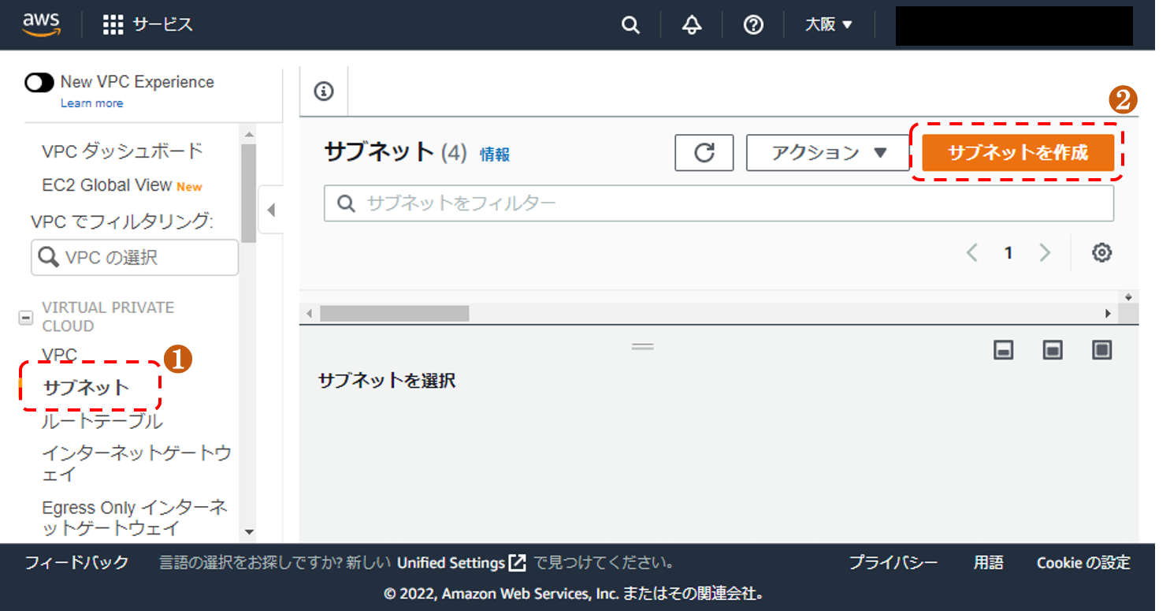This screenshot has width=1170, height=611.
Task: Toggle the New VPC Experience switch
Action: [x=39, y=83]
